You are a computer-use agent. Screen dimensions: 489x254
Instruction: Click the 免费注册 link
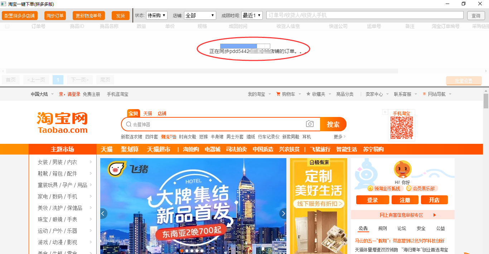point(91,94)
